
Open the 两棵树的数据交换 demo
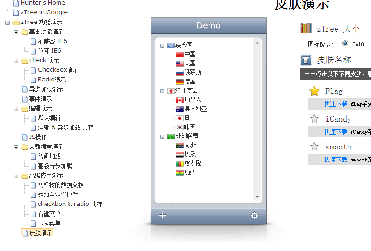[60, 185]
